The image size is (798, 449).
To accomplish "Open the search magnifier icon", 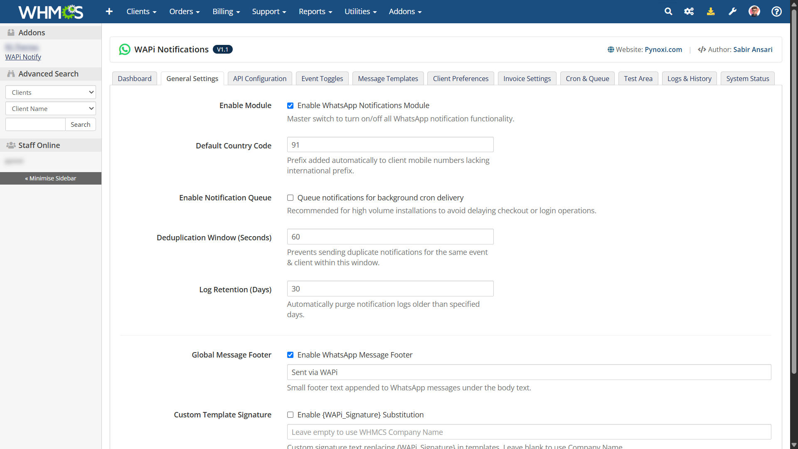I will coord(668,12).
